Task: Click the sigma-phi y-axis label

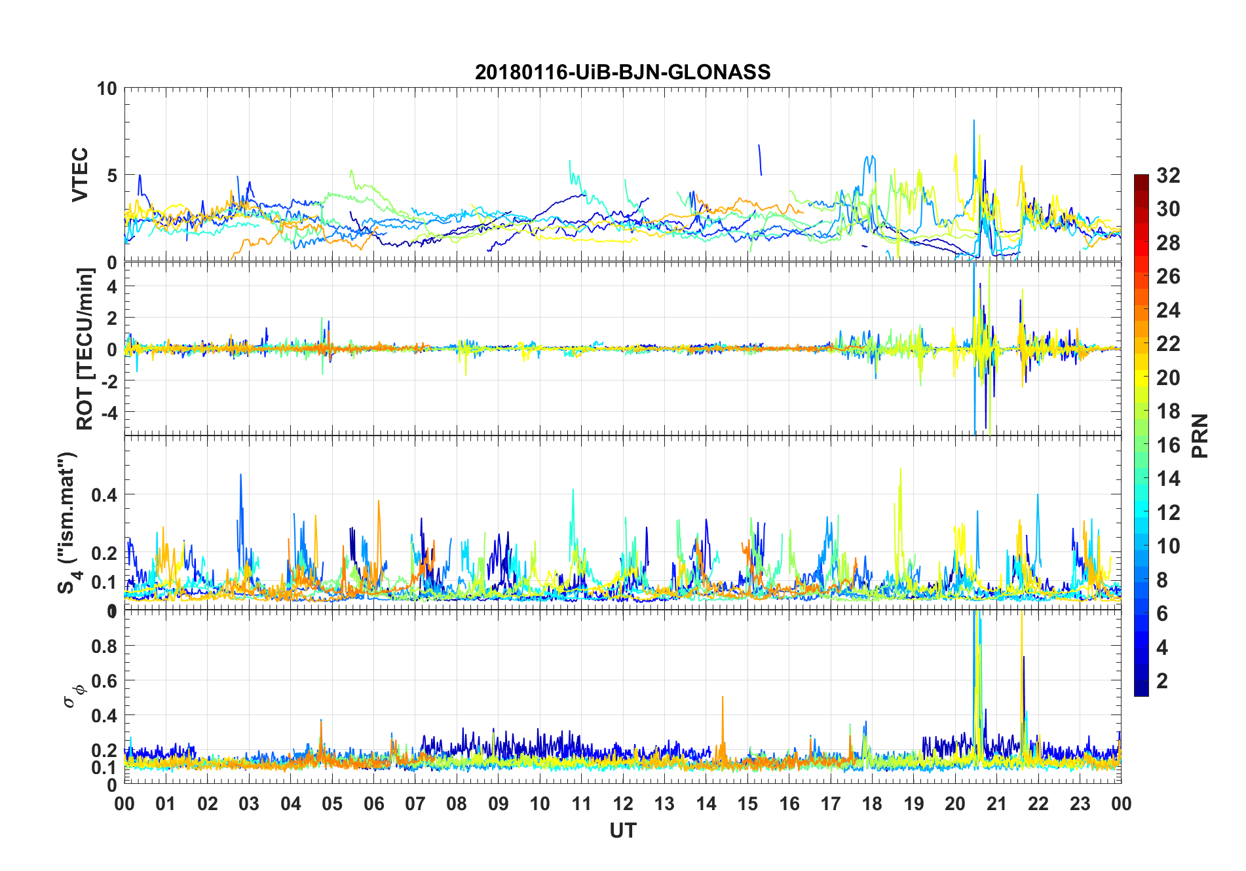Action: (74, 696)
